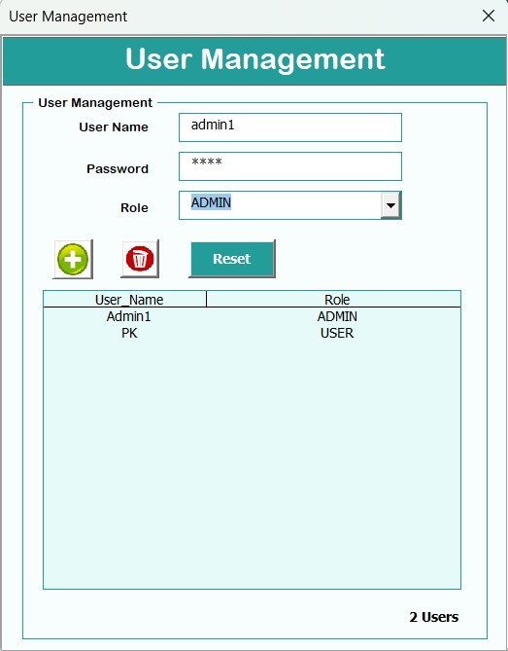
Task: Click the 'User Name' field label
Action: (114, 127)
